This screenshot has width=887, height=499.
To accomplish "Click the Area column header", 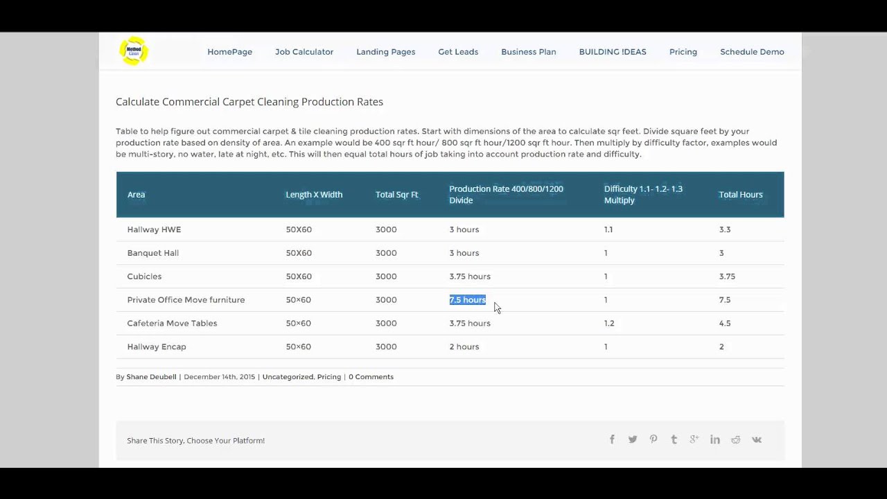I will pyautogui.click(x=136, y=195).
